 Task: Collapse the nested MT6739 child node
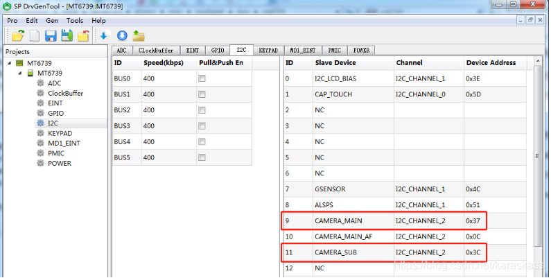tap(20, 73)
